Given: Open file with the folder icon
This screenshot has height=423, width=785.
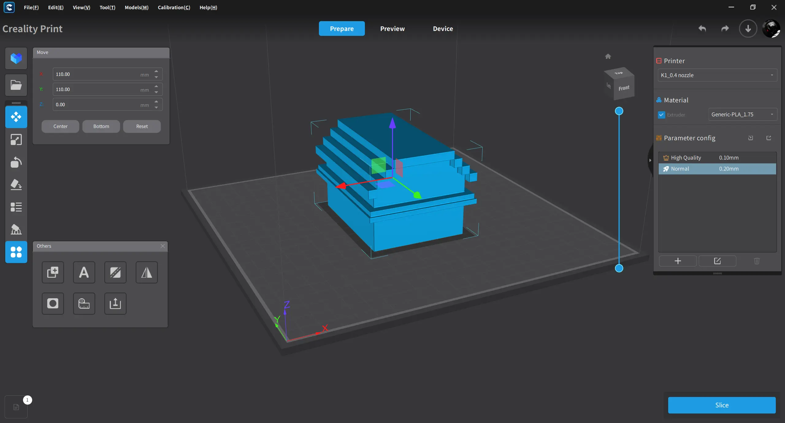Looking at the screenshot, I should point(16,85).
